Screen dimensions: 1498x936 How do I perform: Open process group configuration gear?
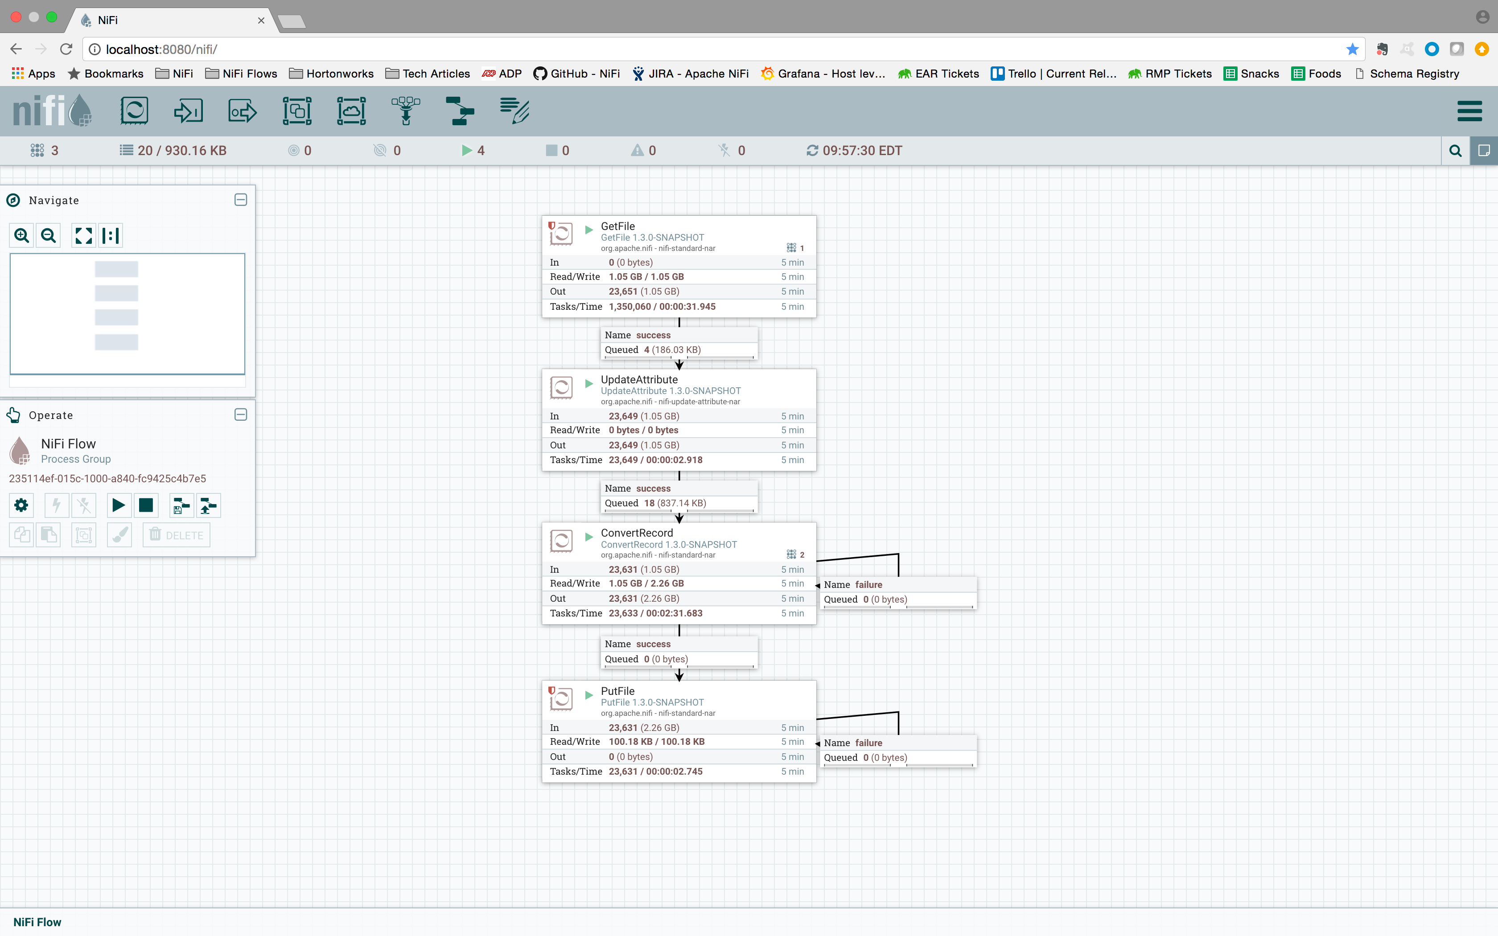(21, 506)
